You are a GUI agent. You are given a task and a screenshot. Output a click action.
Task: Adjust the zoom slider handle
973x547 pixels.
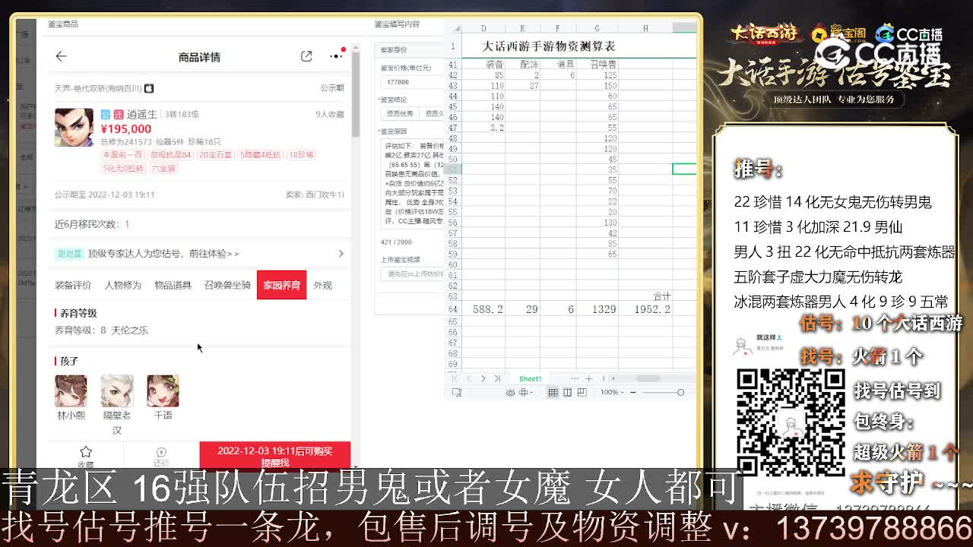tap(680, 392)
